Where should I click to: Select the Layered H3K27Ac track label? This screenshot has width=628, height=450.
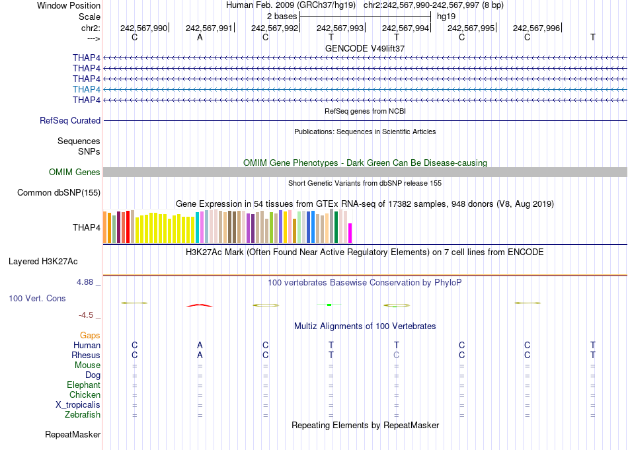43,262
